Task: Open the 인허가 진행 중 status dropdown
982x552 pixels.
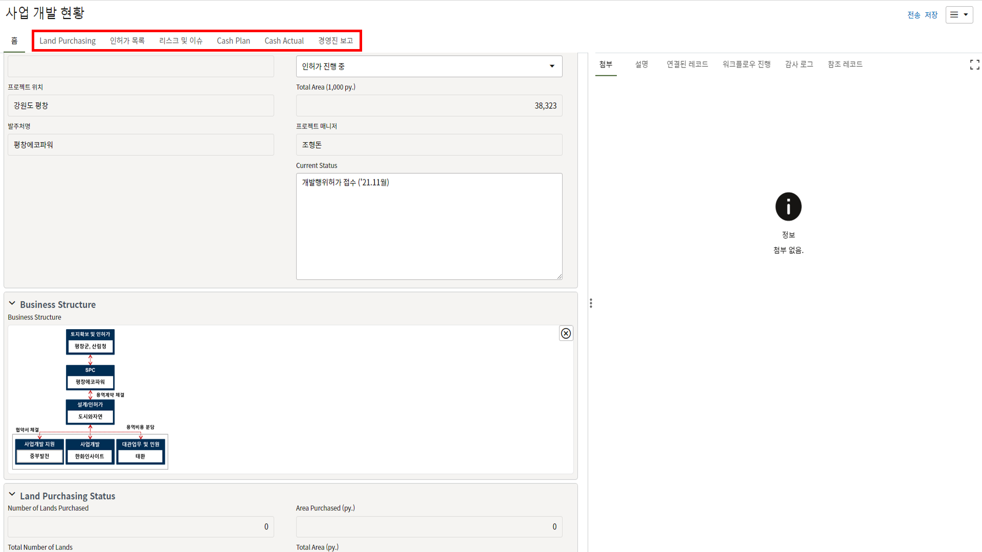Action: pyautogui.click(x=429, y=66)
